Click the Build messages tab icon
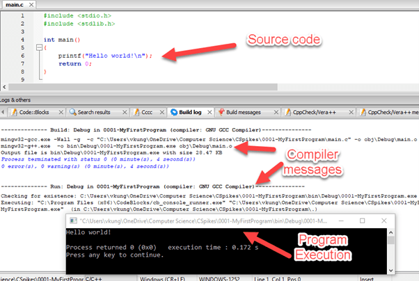 [221, 111]
